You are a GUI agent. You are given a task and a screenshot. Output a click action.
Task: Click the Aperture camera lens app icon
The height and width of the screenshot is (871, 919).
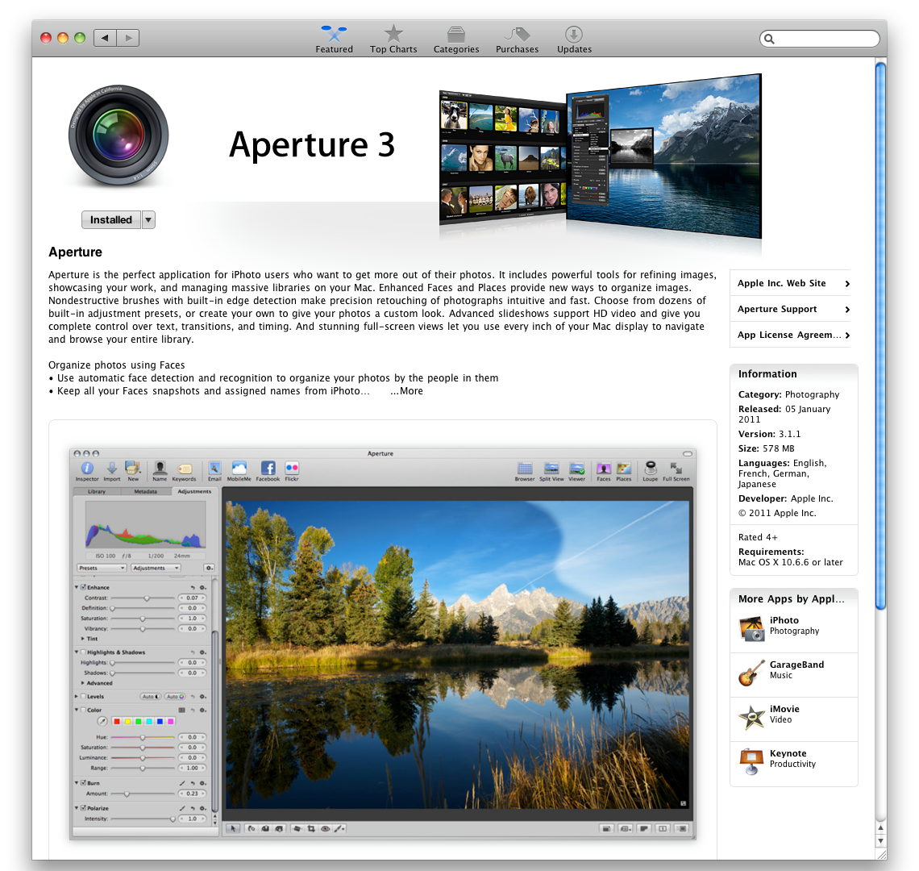point(119,135)
